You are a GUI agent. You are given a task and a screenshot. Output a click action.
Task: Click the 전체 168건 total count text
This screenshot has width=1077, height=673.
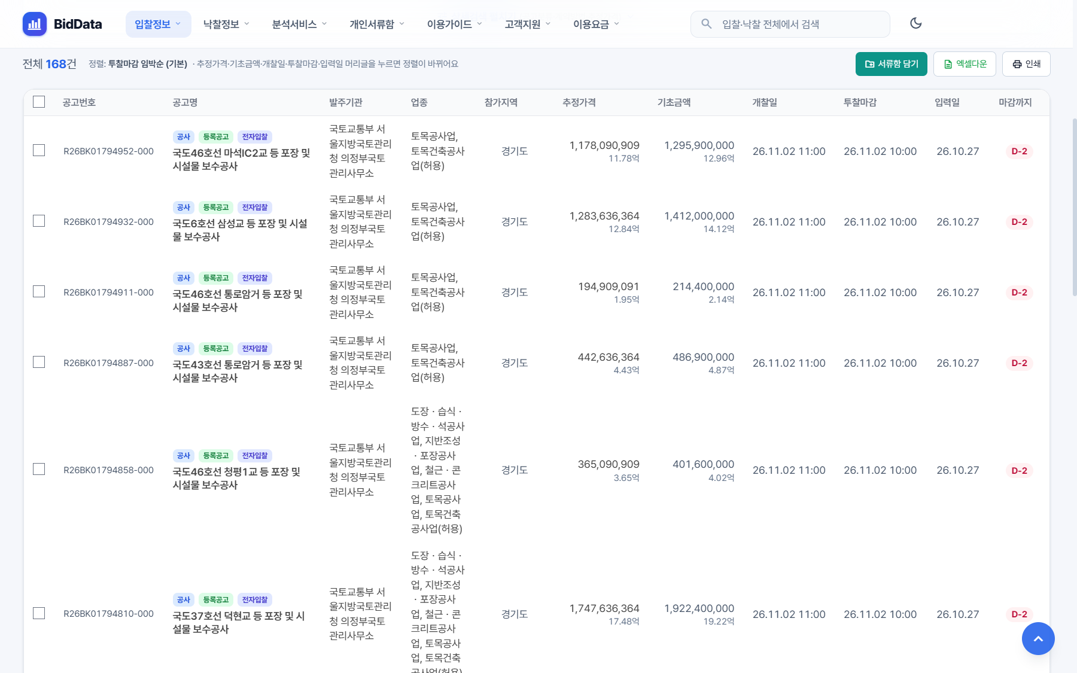(x=50, y=64)
